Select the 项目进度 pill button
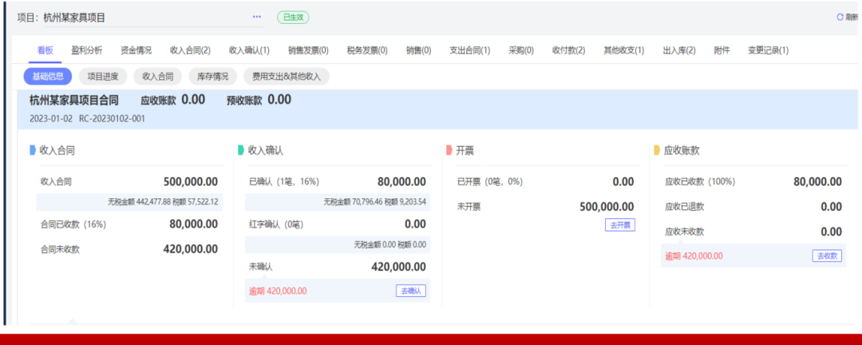Image resolution: width=862 pixels, height=345 pixels. [x=103, y=77]
